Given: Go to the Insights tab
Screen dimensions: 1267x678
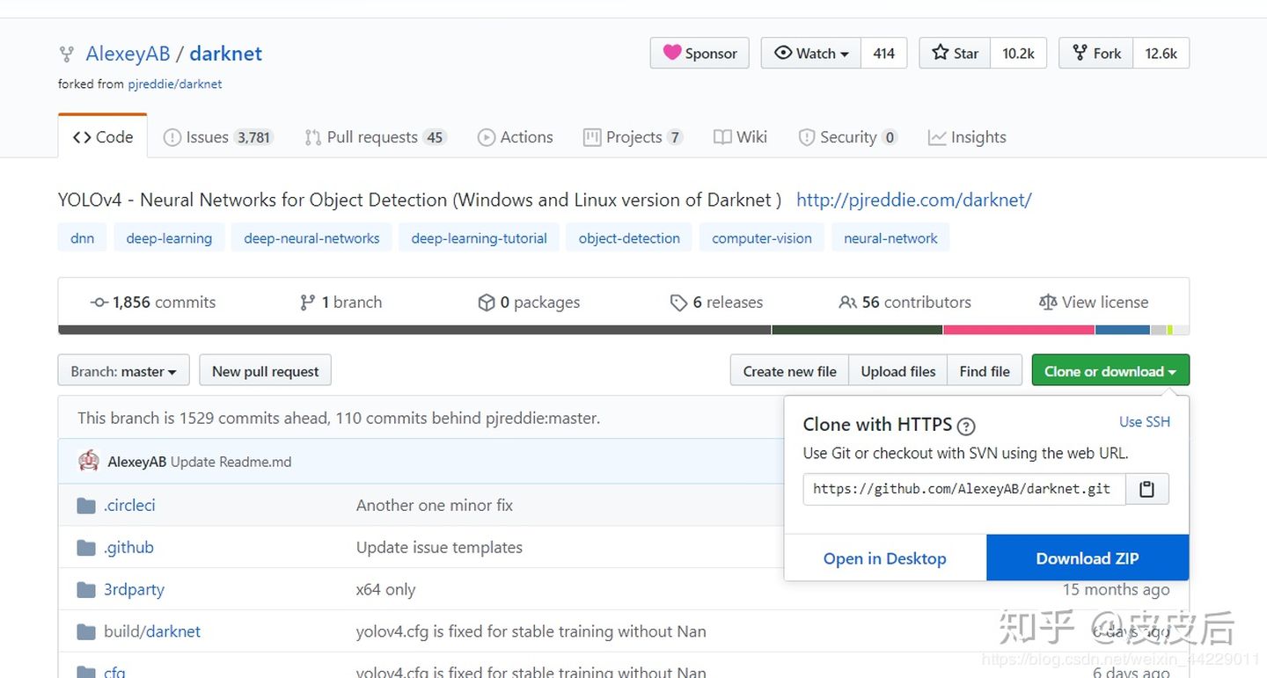Looking at the screenshot, I should 967,137.
